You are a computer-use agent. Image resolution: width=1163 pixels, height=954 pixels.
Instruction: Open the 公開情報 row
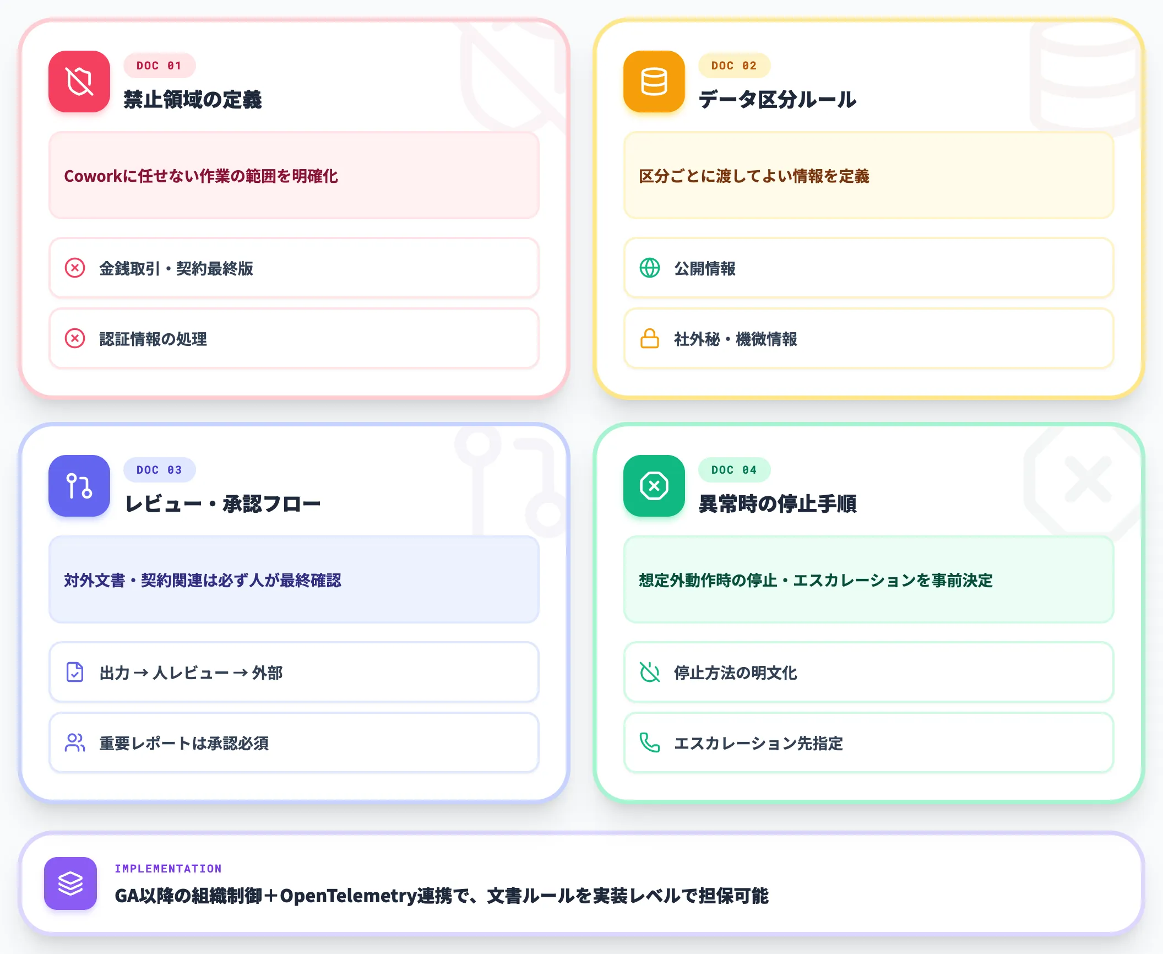869,268
